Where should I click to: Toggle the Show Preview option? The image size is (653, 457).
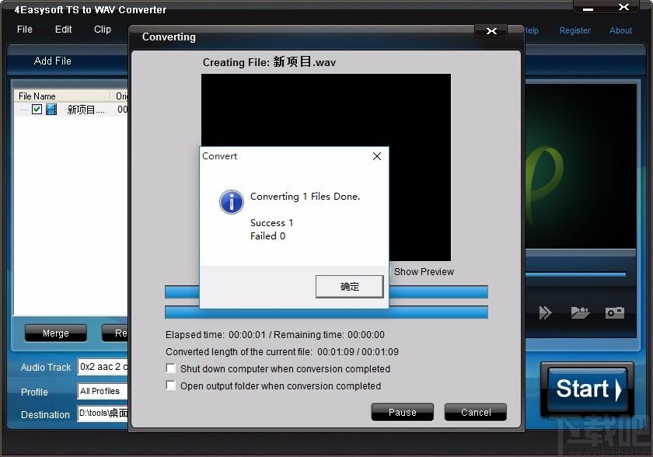click(424, 272)
